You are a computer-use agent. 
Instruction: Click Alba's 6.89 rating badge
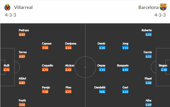tap(148, 105)
